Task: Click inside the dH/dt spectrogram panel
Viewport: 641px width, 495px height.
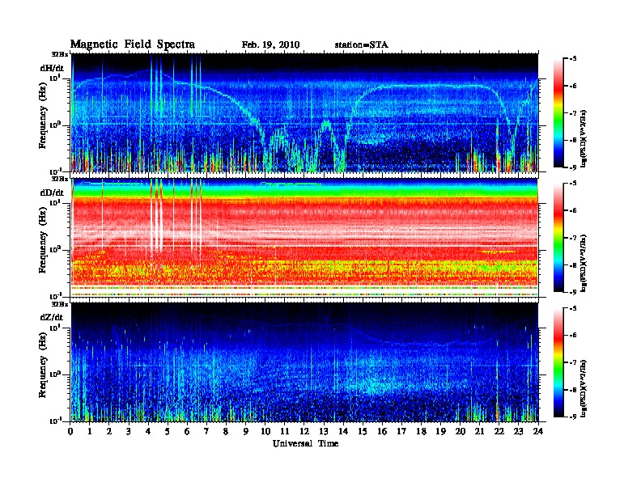Action: (x=304, y=112)
